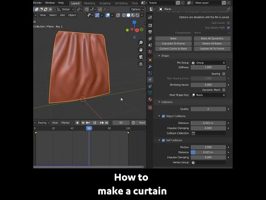Toggle snapping magnet icon
This screenshot has height=200, width=266.
click(87, 9)
